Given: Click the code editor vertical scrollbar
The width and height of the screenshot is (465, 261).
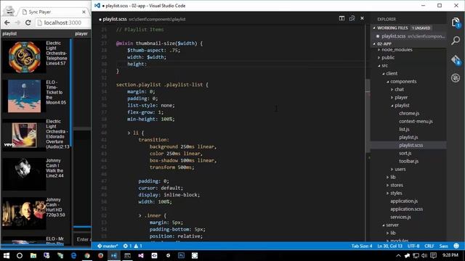Looking at the screenshot, I should 368,115.
